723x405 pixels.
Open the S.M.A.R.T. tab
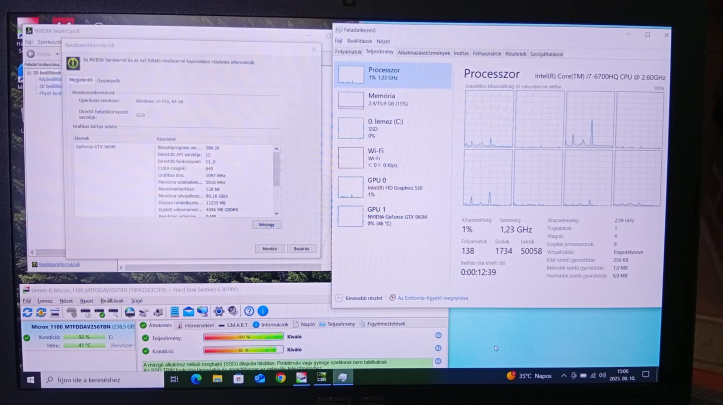234,325
